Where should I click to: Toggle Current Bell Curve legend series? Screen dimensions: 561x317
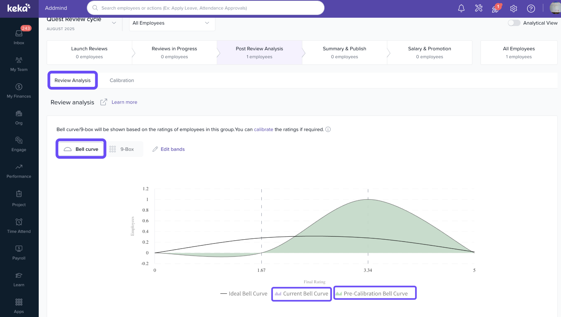point(302,294)
